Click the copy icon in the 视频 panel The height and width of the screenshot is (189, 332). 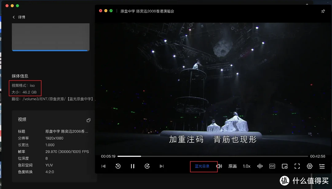click(89, 120)
